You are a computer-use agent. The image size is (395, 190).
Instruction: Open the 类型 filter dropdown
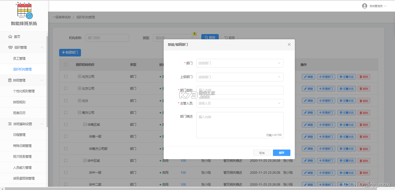tap(174, 38)
